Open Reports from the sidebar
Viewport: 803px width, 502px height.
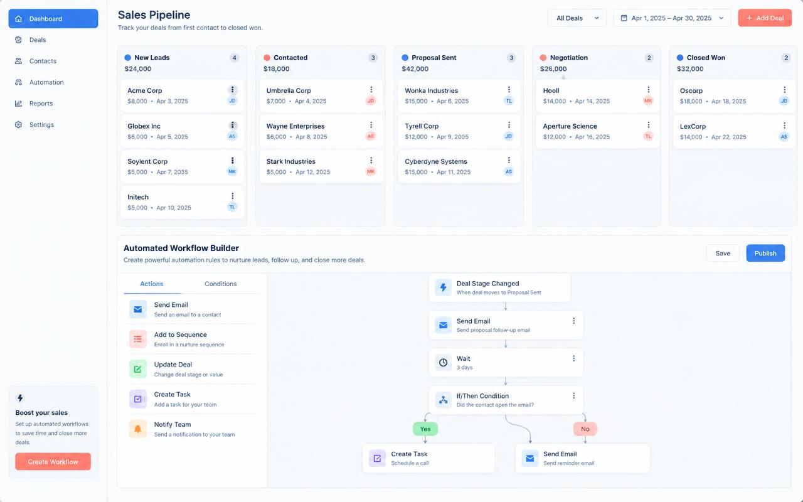coord(53,104)
